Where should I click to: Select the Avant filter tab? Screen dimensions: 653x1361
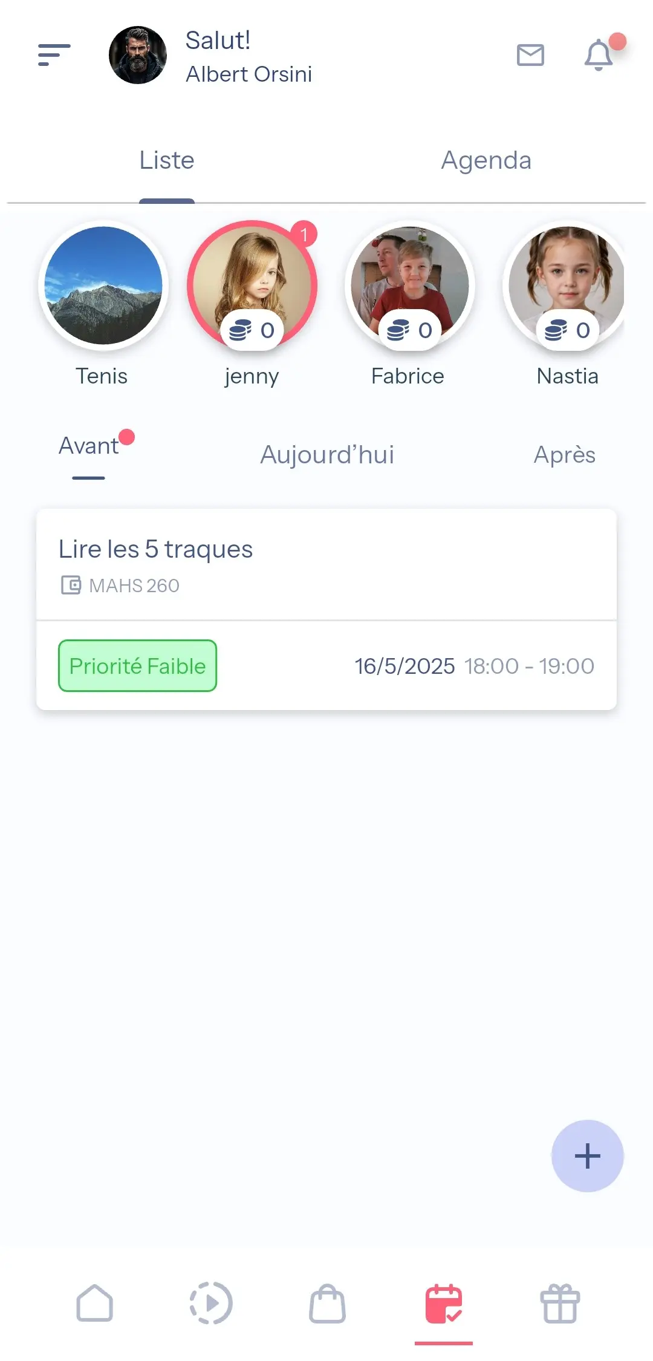[x=89, y=446]
